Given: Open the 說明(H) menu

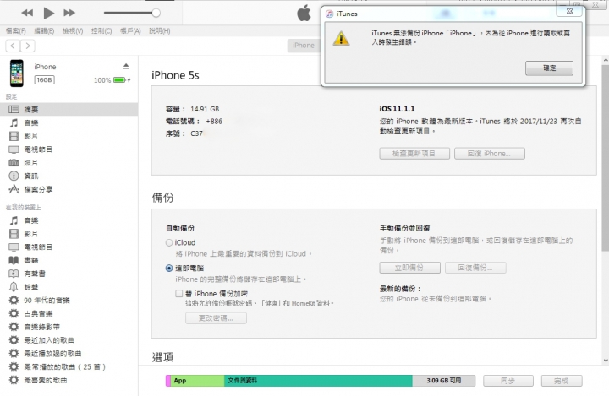Looking at the screenshot, I should pyautogui.click(x=160, y=30).
